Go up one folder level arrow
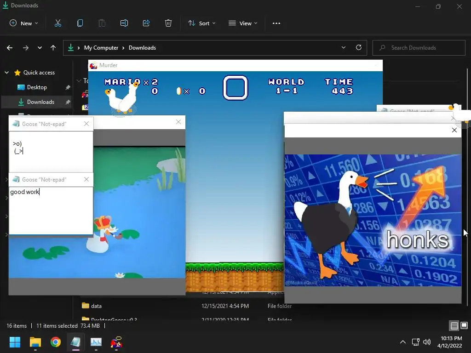The image size is (471, 353). click(53, 48)
